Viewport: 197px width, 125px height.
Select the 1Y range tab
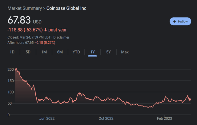92,52
